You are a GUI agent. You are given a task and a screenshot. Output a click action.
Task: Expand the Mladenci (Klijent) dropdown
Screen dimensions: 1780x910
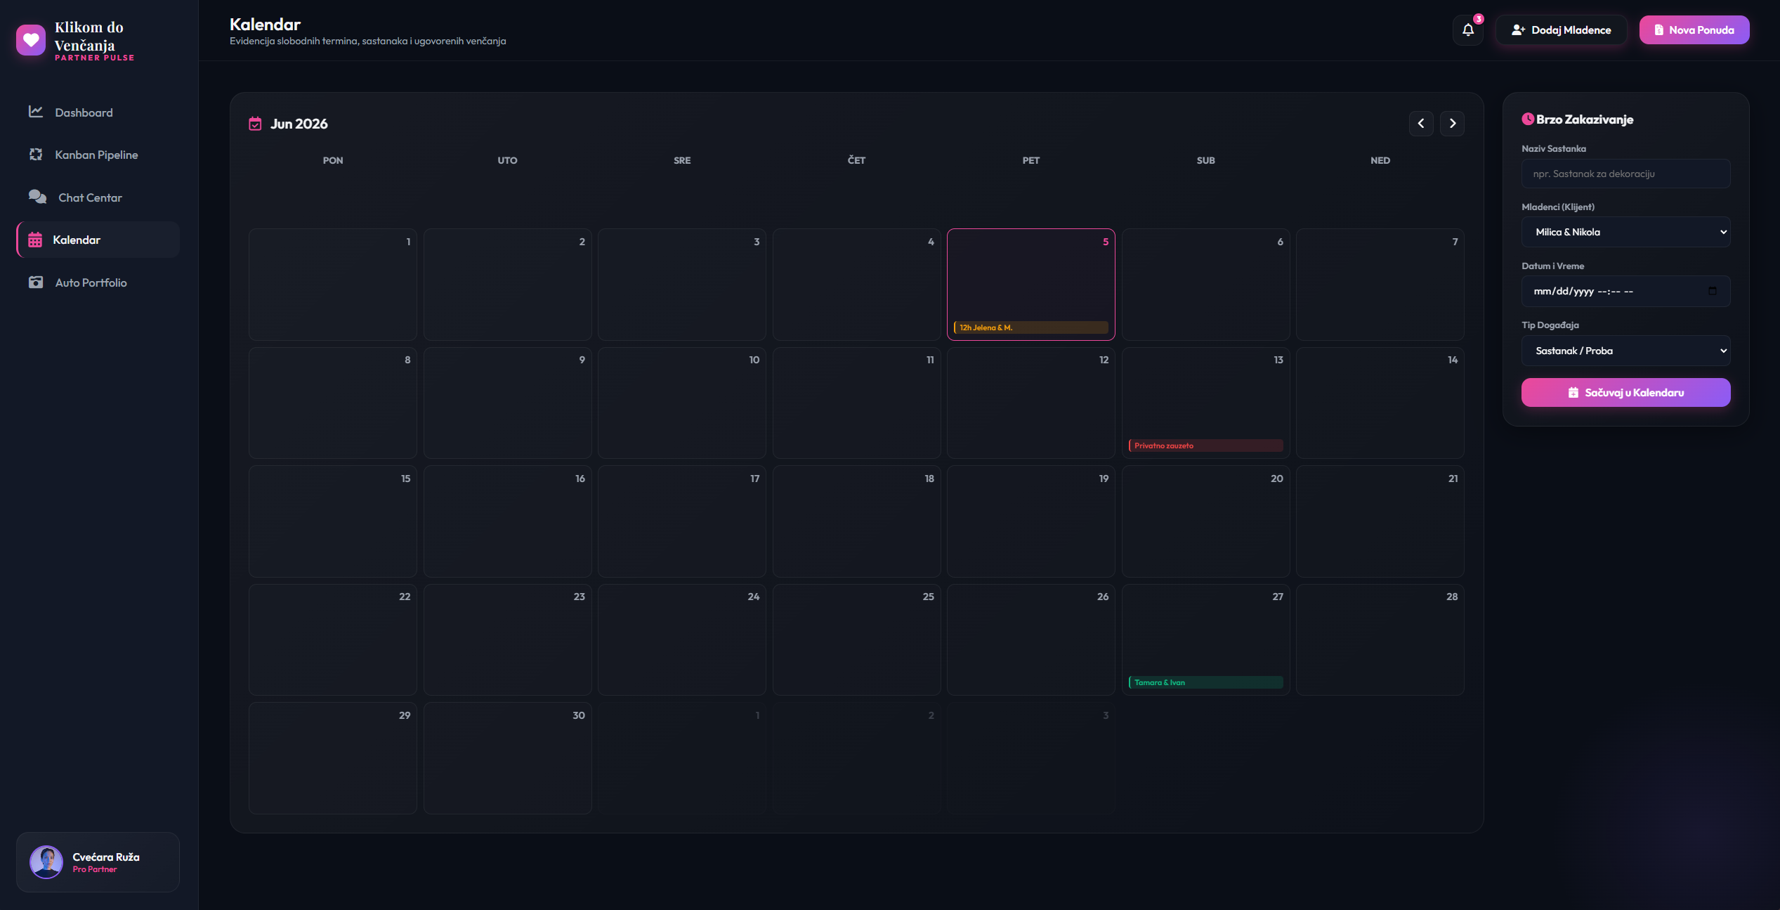coord(1625,232)
